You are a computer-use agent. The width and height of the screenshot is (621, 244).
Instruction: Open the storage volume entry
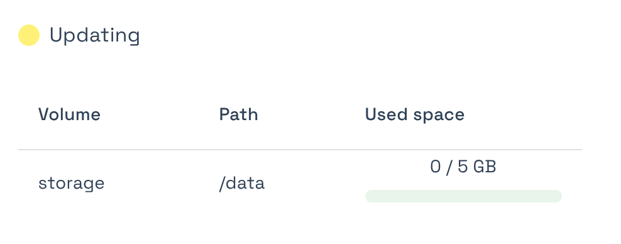tap(71, 184)
